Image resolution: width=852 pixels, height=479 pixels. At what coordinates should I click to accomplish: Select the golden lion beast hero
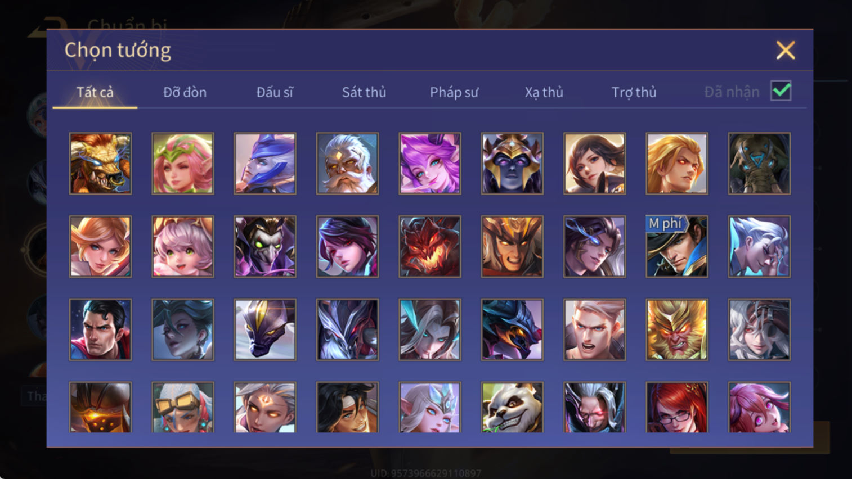(100, 164)
